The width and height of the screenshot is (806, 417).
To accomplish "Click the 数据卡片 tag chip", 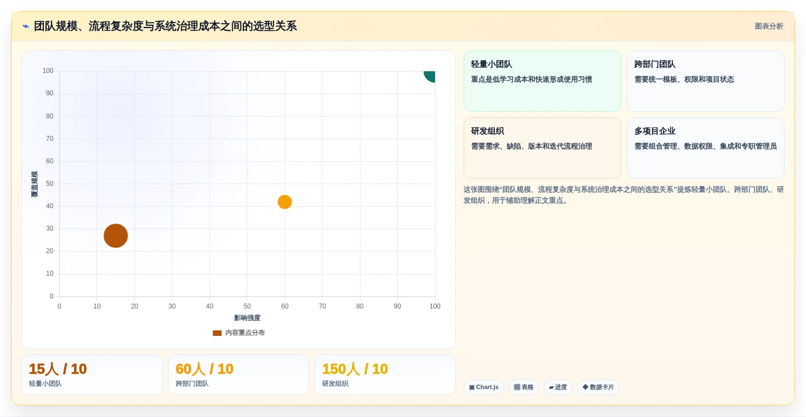I will click(x=598, y=387).
